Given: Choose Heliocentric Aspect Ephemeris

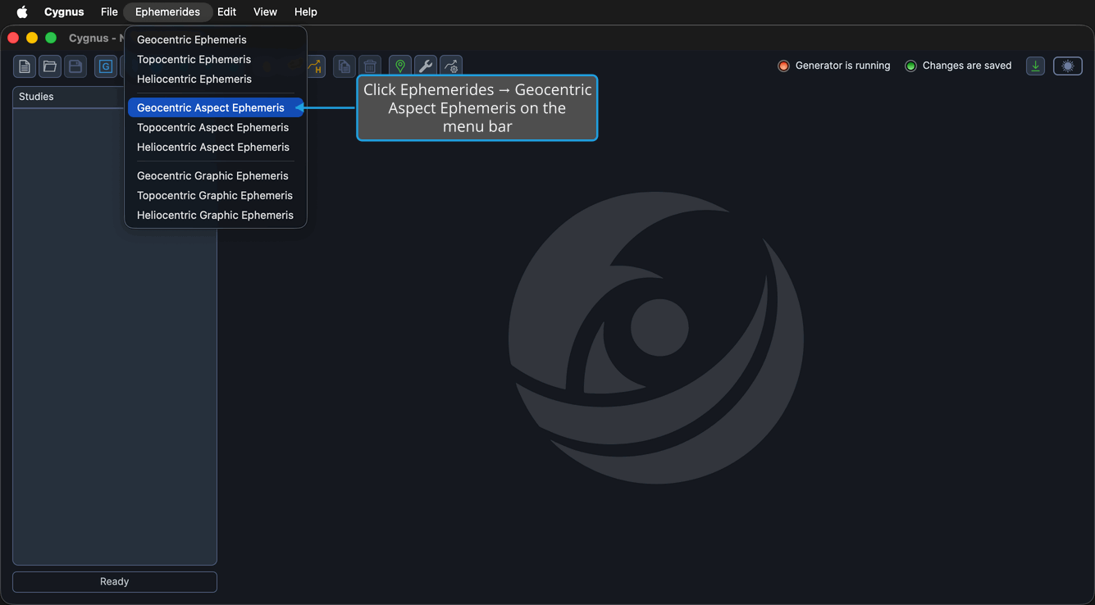Looking at the screenshot, I should (x=216, y=147).
